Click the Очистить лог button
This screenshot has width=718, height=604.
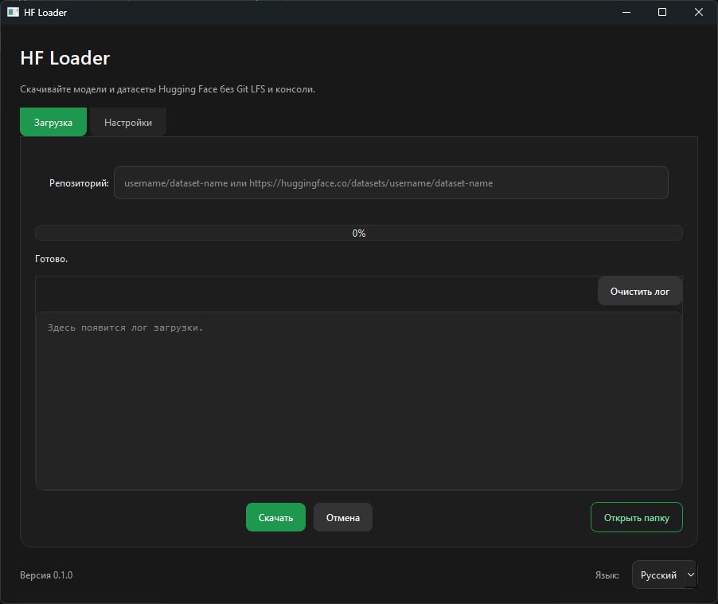coord(640,291)
